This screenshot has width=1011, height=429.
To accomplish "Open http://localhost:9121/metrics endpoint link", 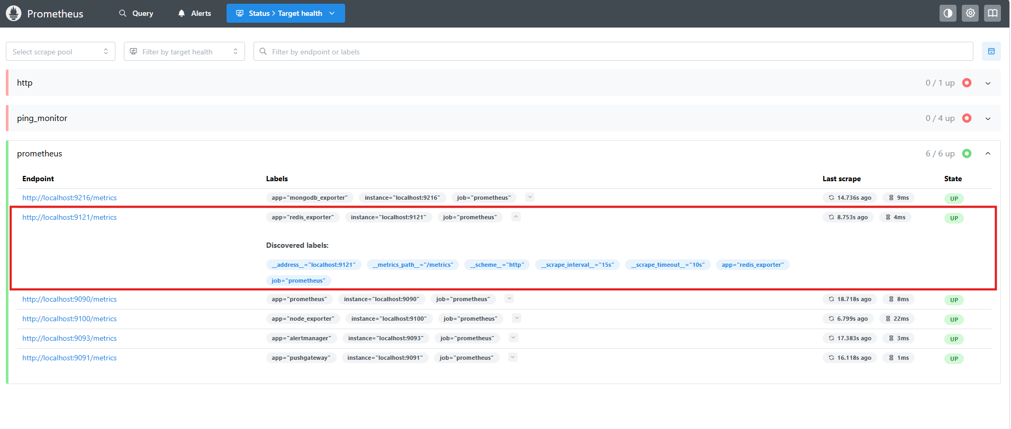I will [x=69, y=217].
